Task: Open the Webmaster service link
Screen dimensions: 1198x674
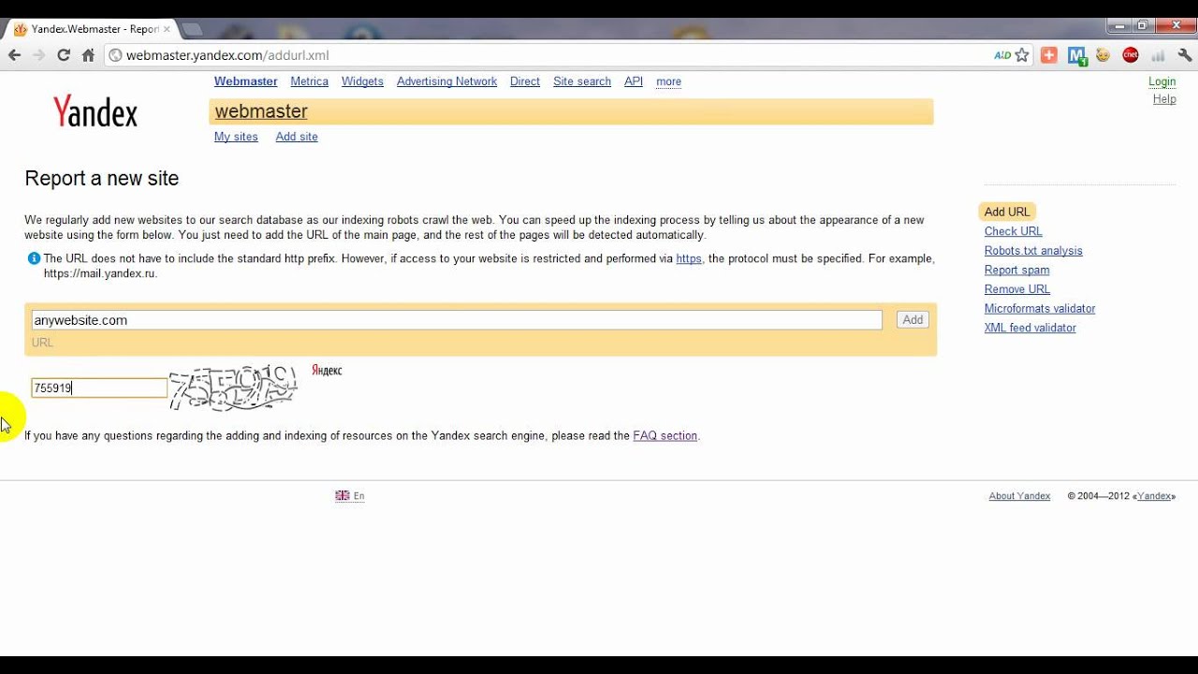Action: [x=246, y=81]
